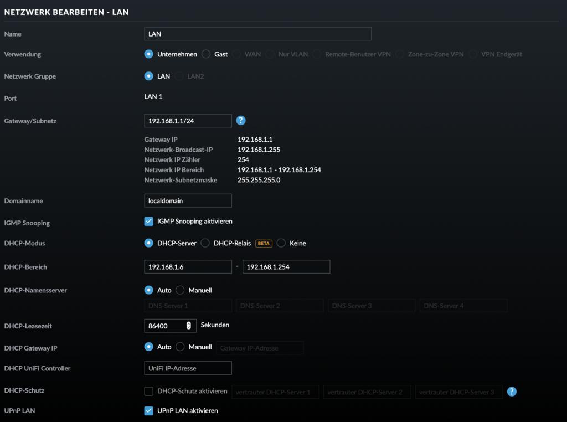The width and height of the screenshot is (567, 422).
Task: Edit the Gateway/Subnetz address field
Action: tap(188, 121)
